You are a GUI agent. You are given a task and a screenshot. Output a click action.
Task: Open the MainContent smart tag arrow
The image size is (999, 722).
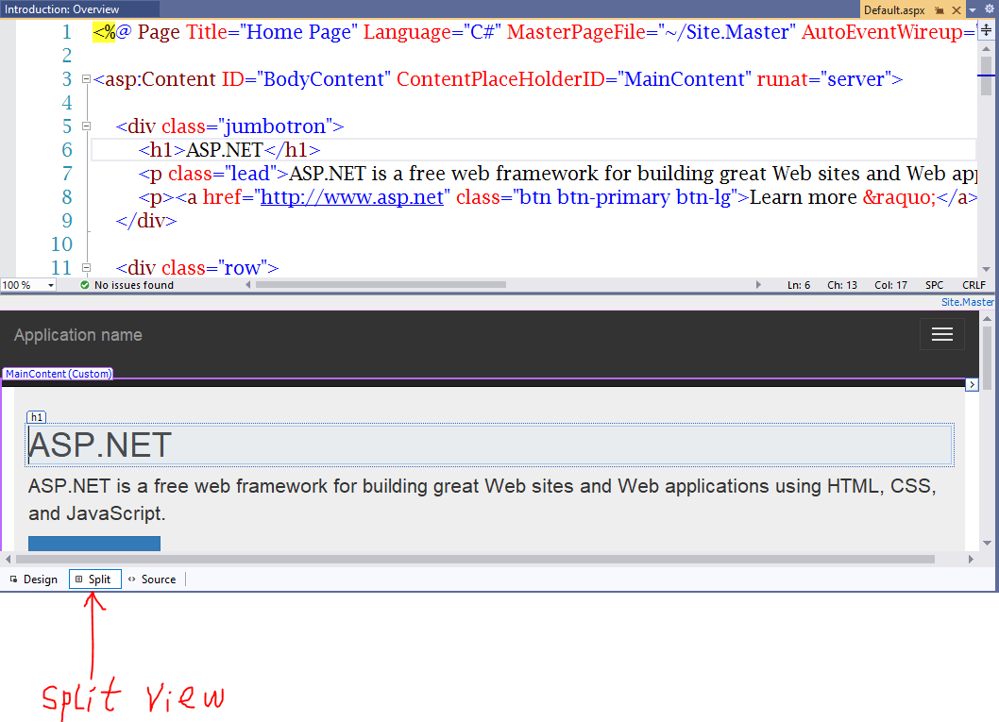pyautogui.click(x=972, y=384)
